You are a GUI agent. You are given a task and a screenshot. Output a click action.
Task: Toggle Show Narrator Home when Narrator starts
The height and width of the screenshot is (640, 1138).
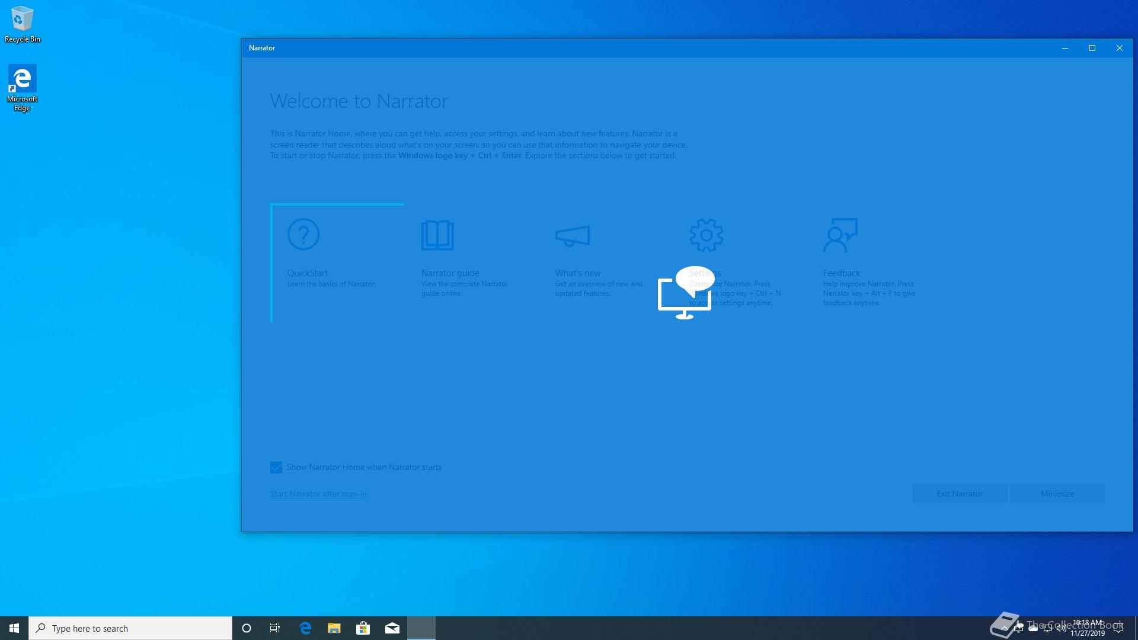click(276, 467)
